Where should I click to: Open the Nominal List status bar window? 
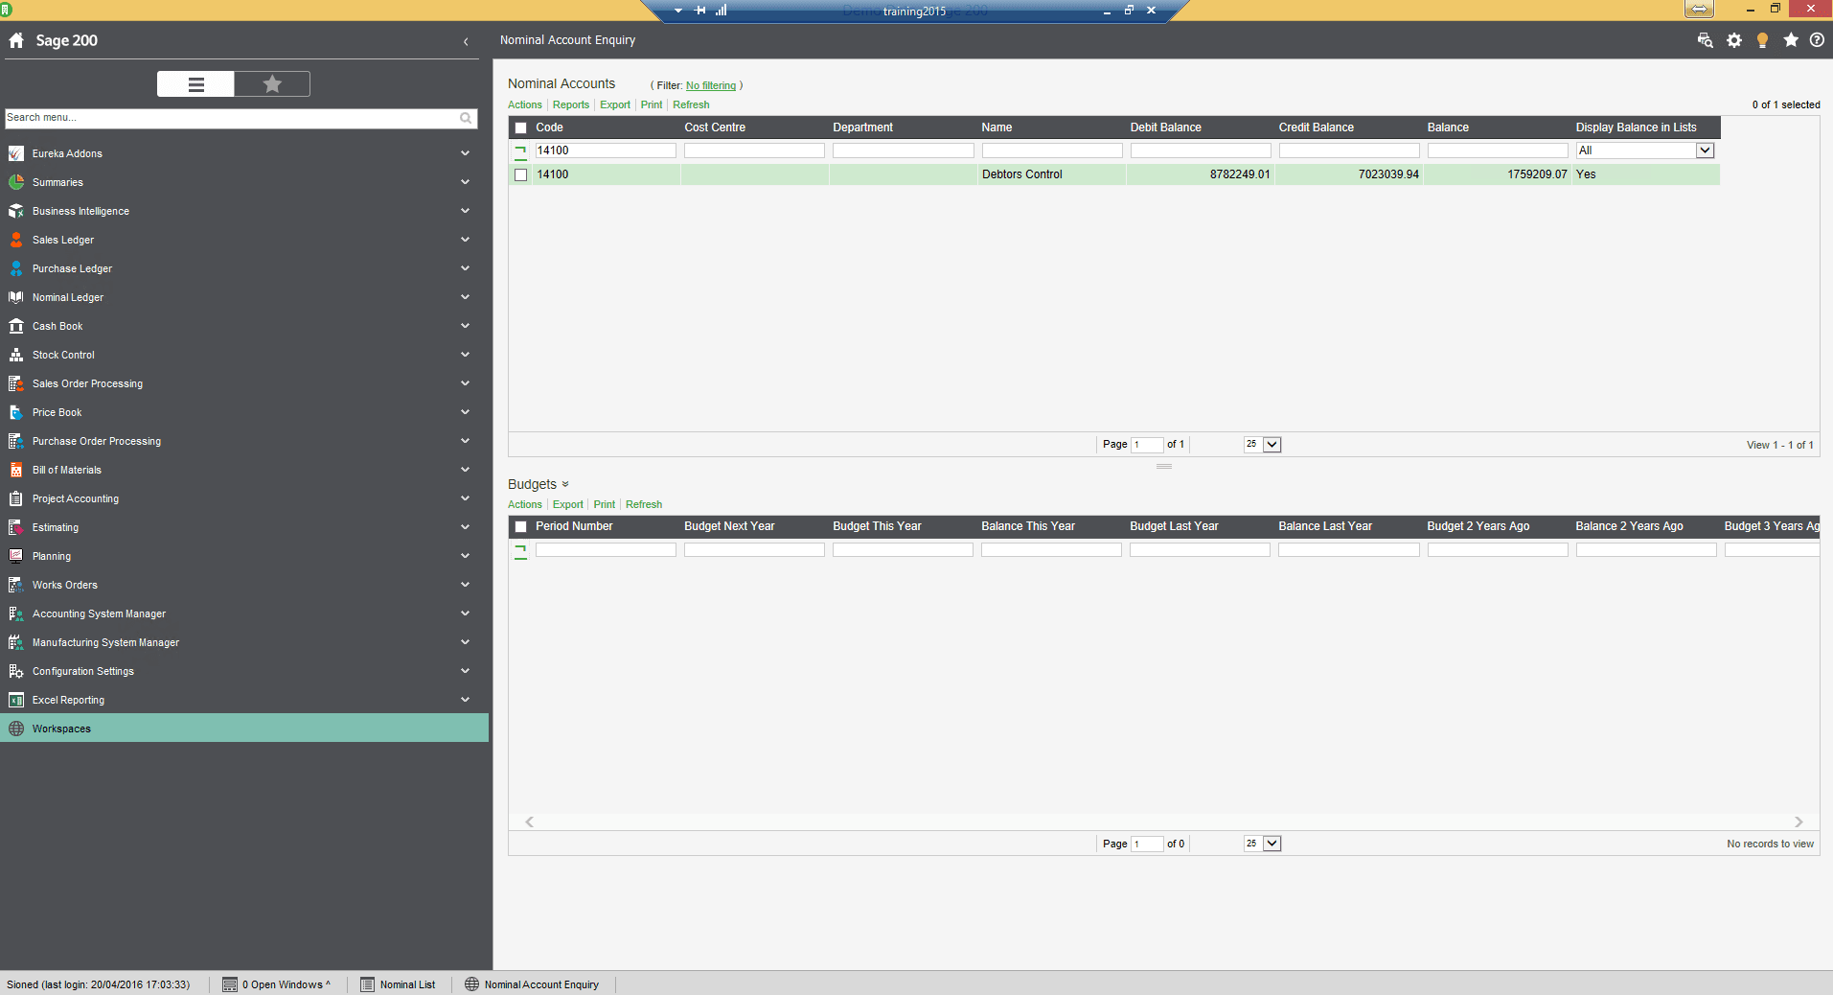(398, 984)
